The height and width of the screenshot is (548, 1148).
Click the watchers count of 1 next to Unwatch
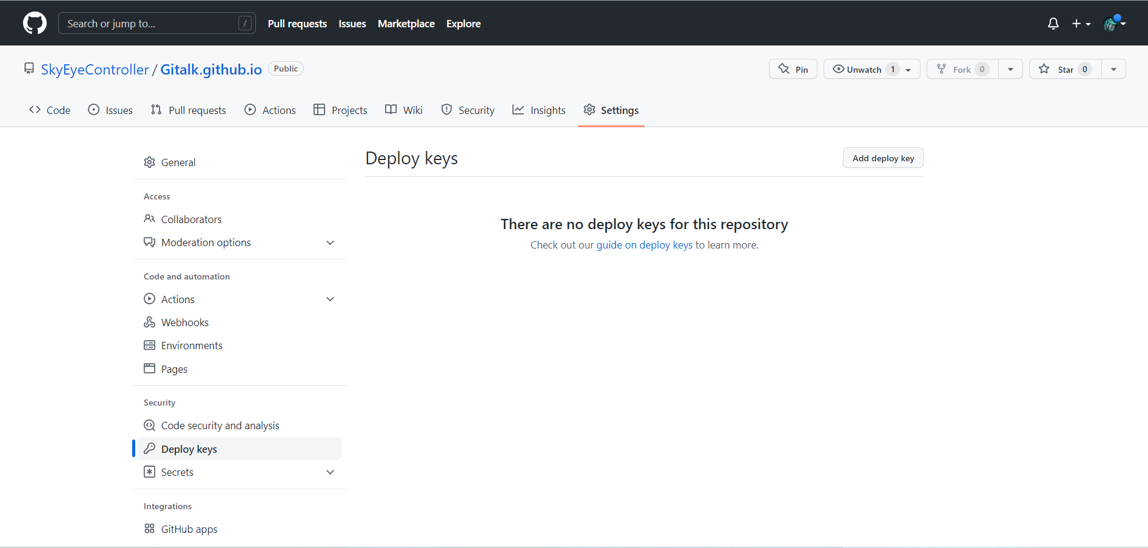[893, 69]
